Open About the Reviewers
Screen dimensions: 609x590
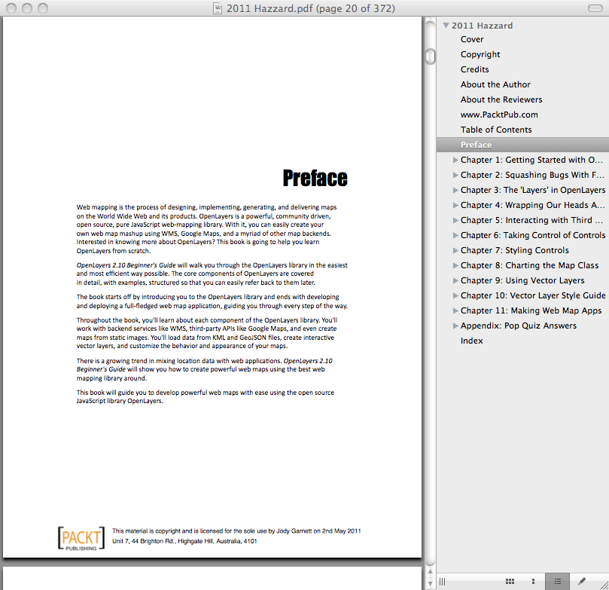(x=501, y=99)
